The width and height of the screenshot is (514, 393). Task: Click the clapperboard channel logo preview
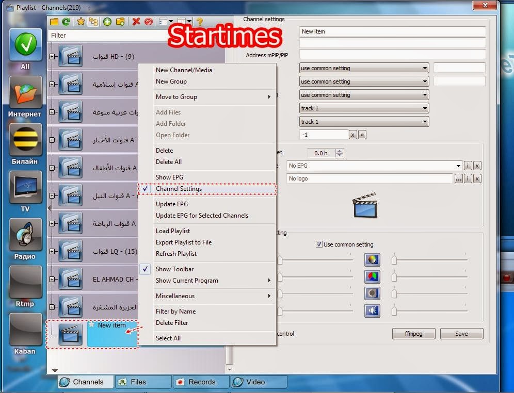pos(365,205)
